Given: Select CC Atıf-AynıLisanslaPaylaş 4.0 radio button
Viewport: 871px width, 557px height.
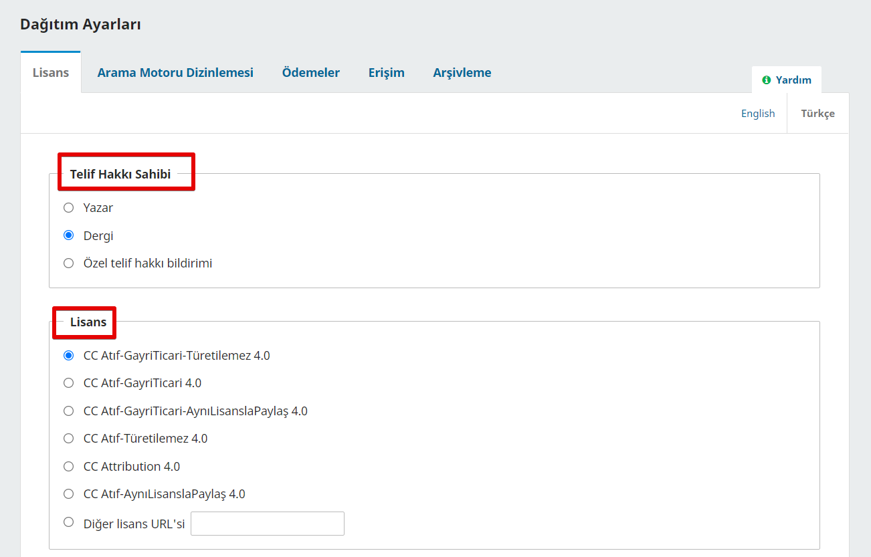Looking at the screenshot, I should pos(68,494).
